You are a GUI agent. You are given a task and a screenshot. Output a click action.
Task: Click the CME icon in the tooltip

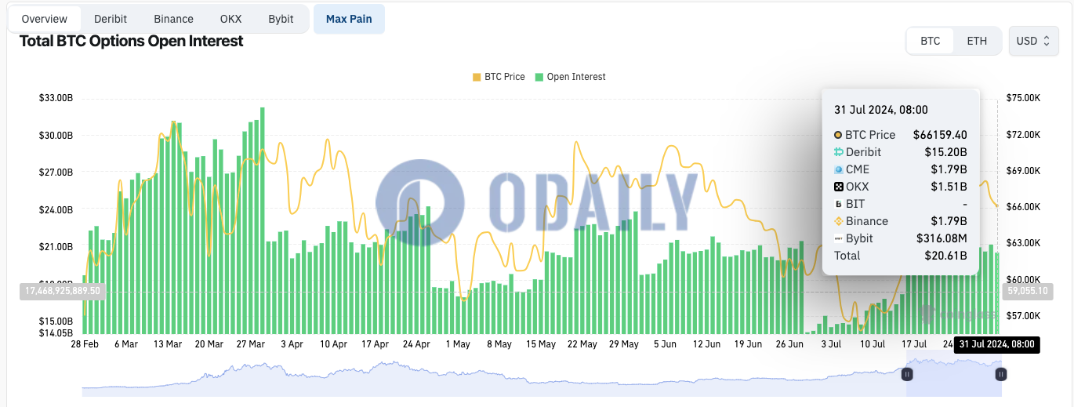pos(838,169)
